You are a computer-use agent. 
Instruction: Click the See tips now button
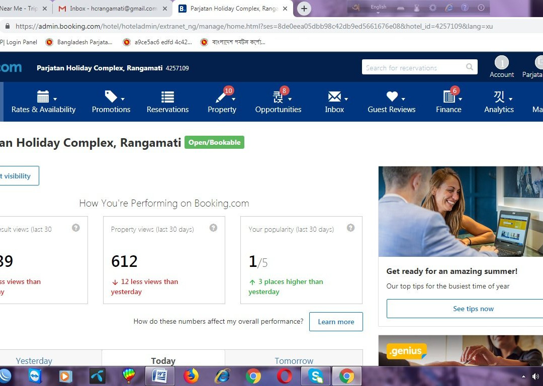473,309
